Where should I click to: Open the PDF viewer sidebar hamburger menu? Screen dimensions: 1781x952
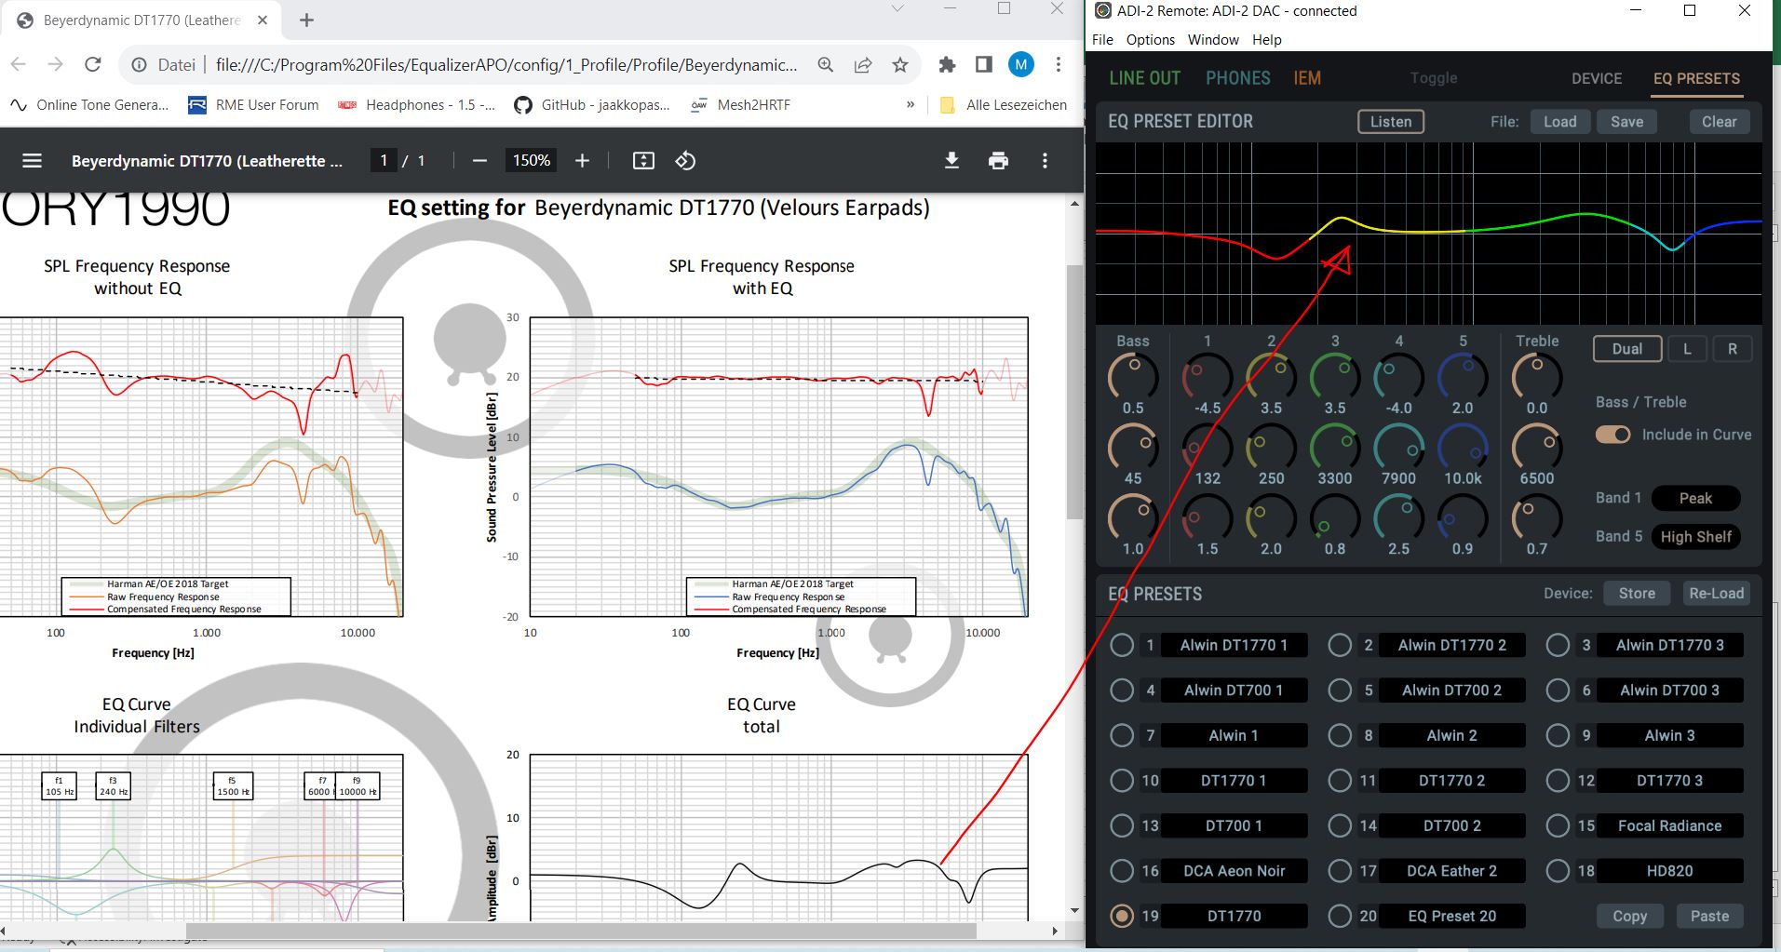point(32,161)
